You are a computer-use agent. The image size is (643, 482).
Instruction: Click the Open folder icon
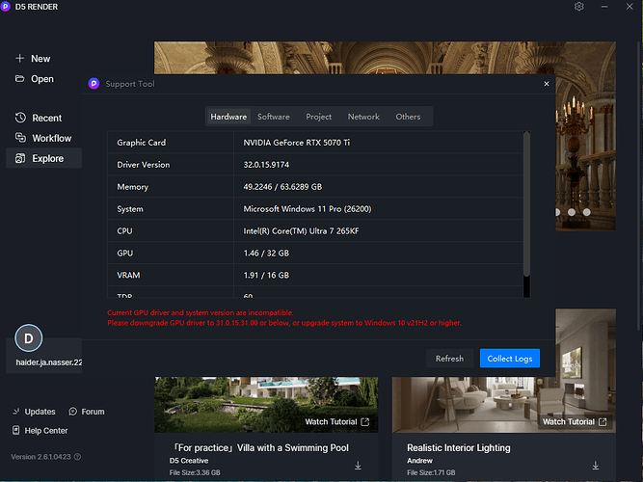(19, 79)
